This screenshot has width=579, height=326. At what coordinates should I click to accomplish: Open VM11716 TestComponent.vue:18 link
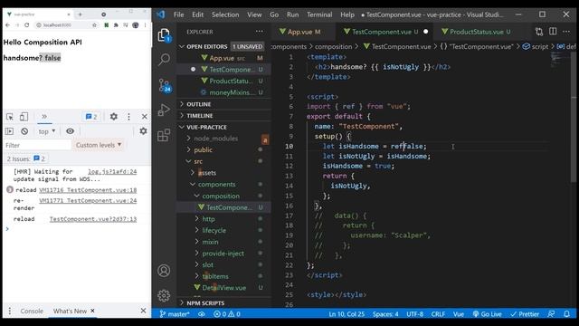click(88, 190)
